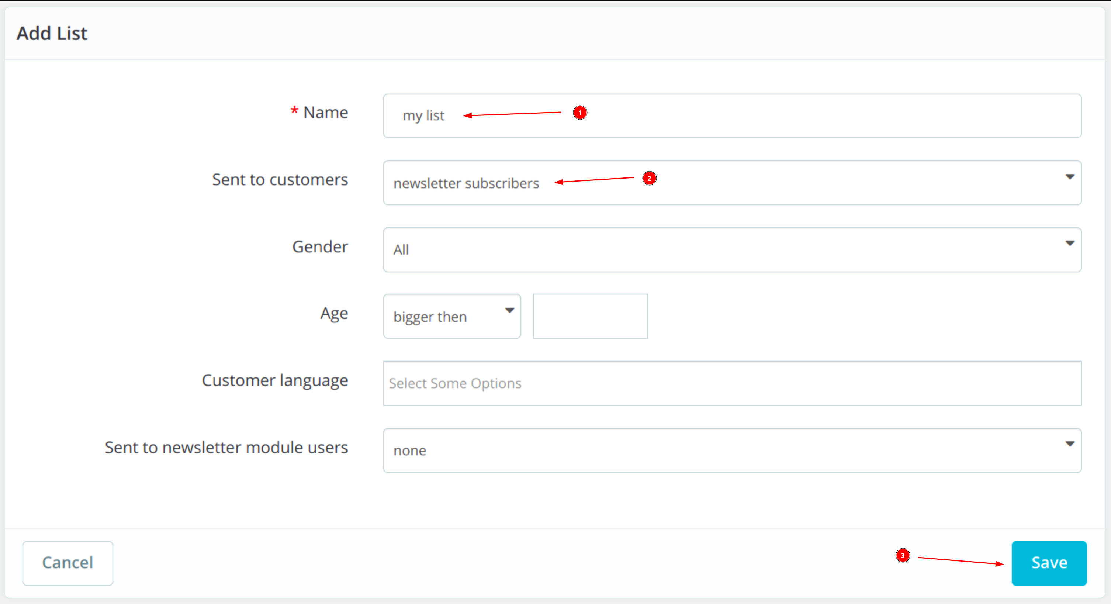Click the arrow icon of Sent to customers
Screen dimensions: 1111x604
[1070, 177]
